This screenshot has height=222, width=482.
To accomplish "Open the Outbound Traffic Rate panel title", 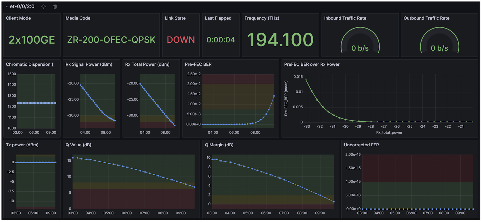I will tap(427, 18).
